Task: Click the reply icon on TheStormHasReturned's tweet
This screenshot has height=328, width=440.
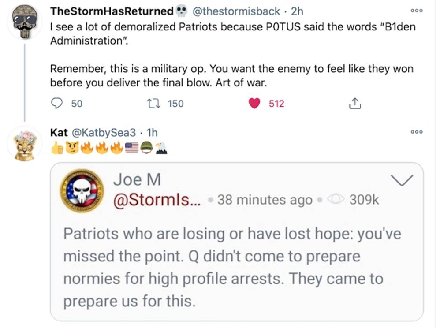Action: point(57,103)
